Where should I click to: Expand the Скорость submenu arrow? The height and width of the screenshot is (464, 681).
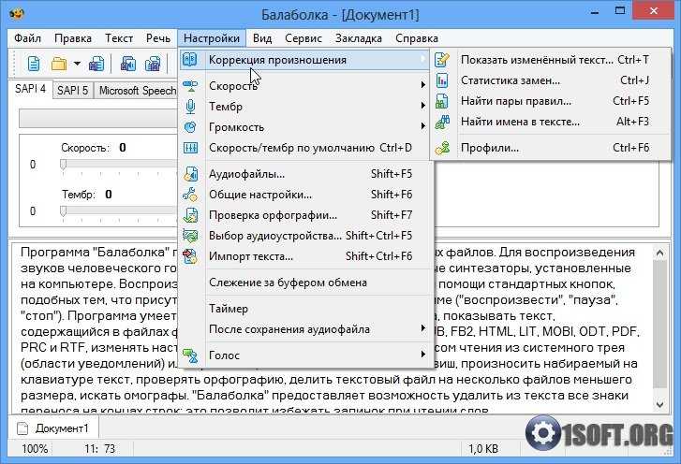(x=422, y=85)
